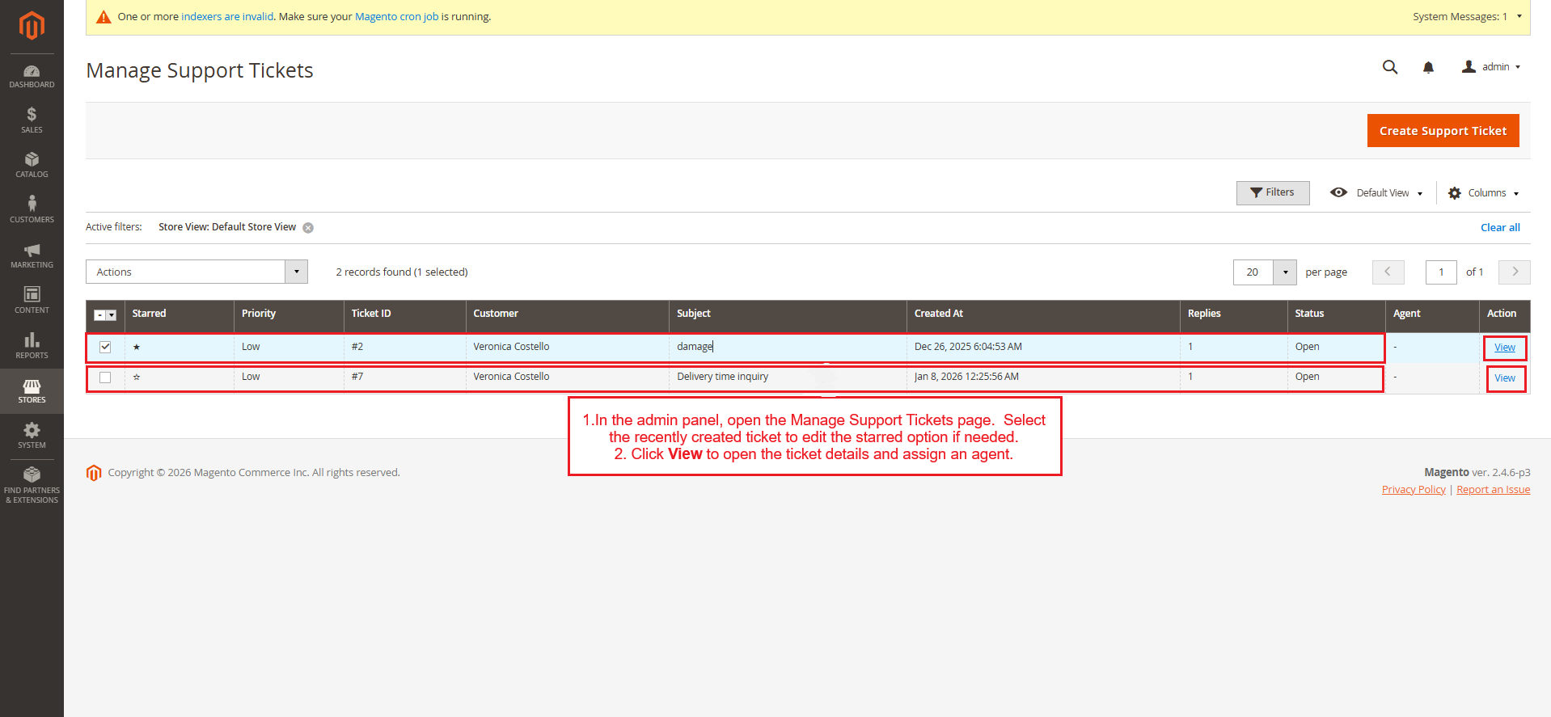Open the Actions dropdown
The image size is (1551, 717).
(x=197, y=272)
